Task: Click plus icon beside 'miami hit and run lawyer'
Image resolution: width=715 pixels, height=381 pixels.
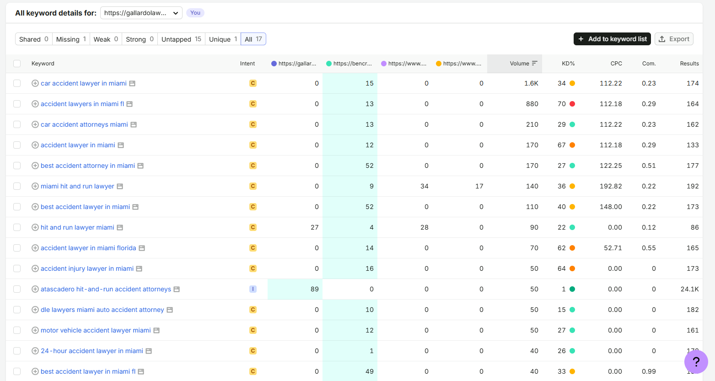Action: (35, 186)
